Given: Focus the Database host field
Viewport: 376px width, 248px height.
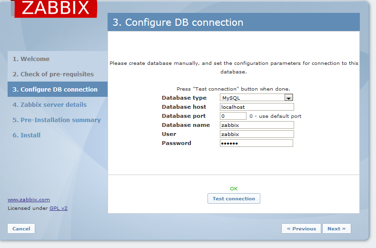Looking at the screenshot, I should click(x=257, y=107).
